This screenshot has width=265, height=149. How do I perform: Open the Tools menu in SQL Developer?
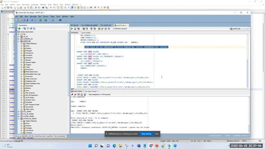(x=58, y=17)
